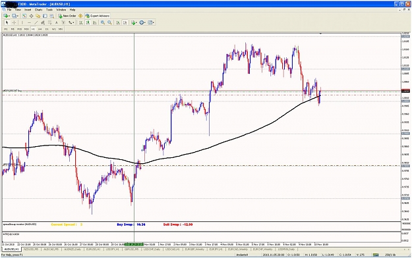Open the Terminal panel icon

45,16
